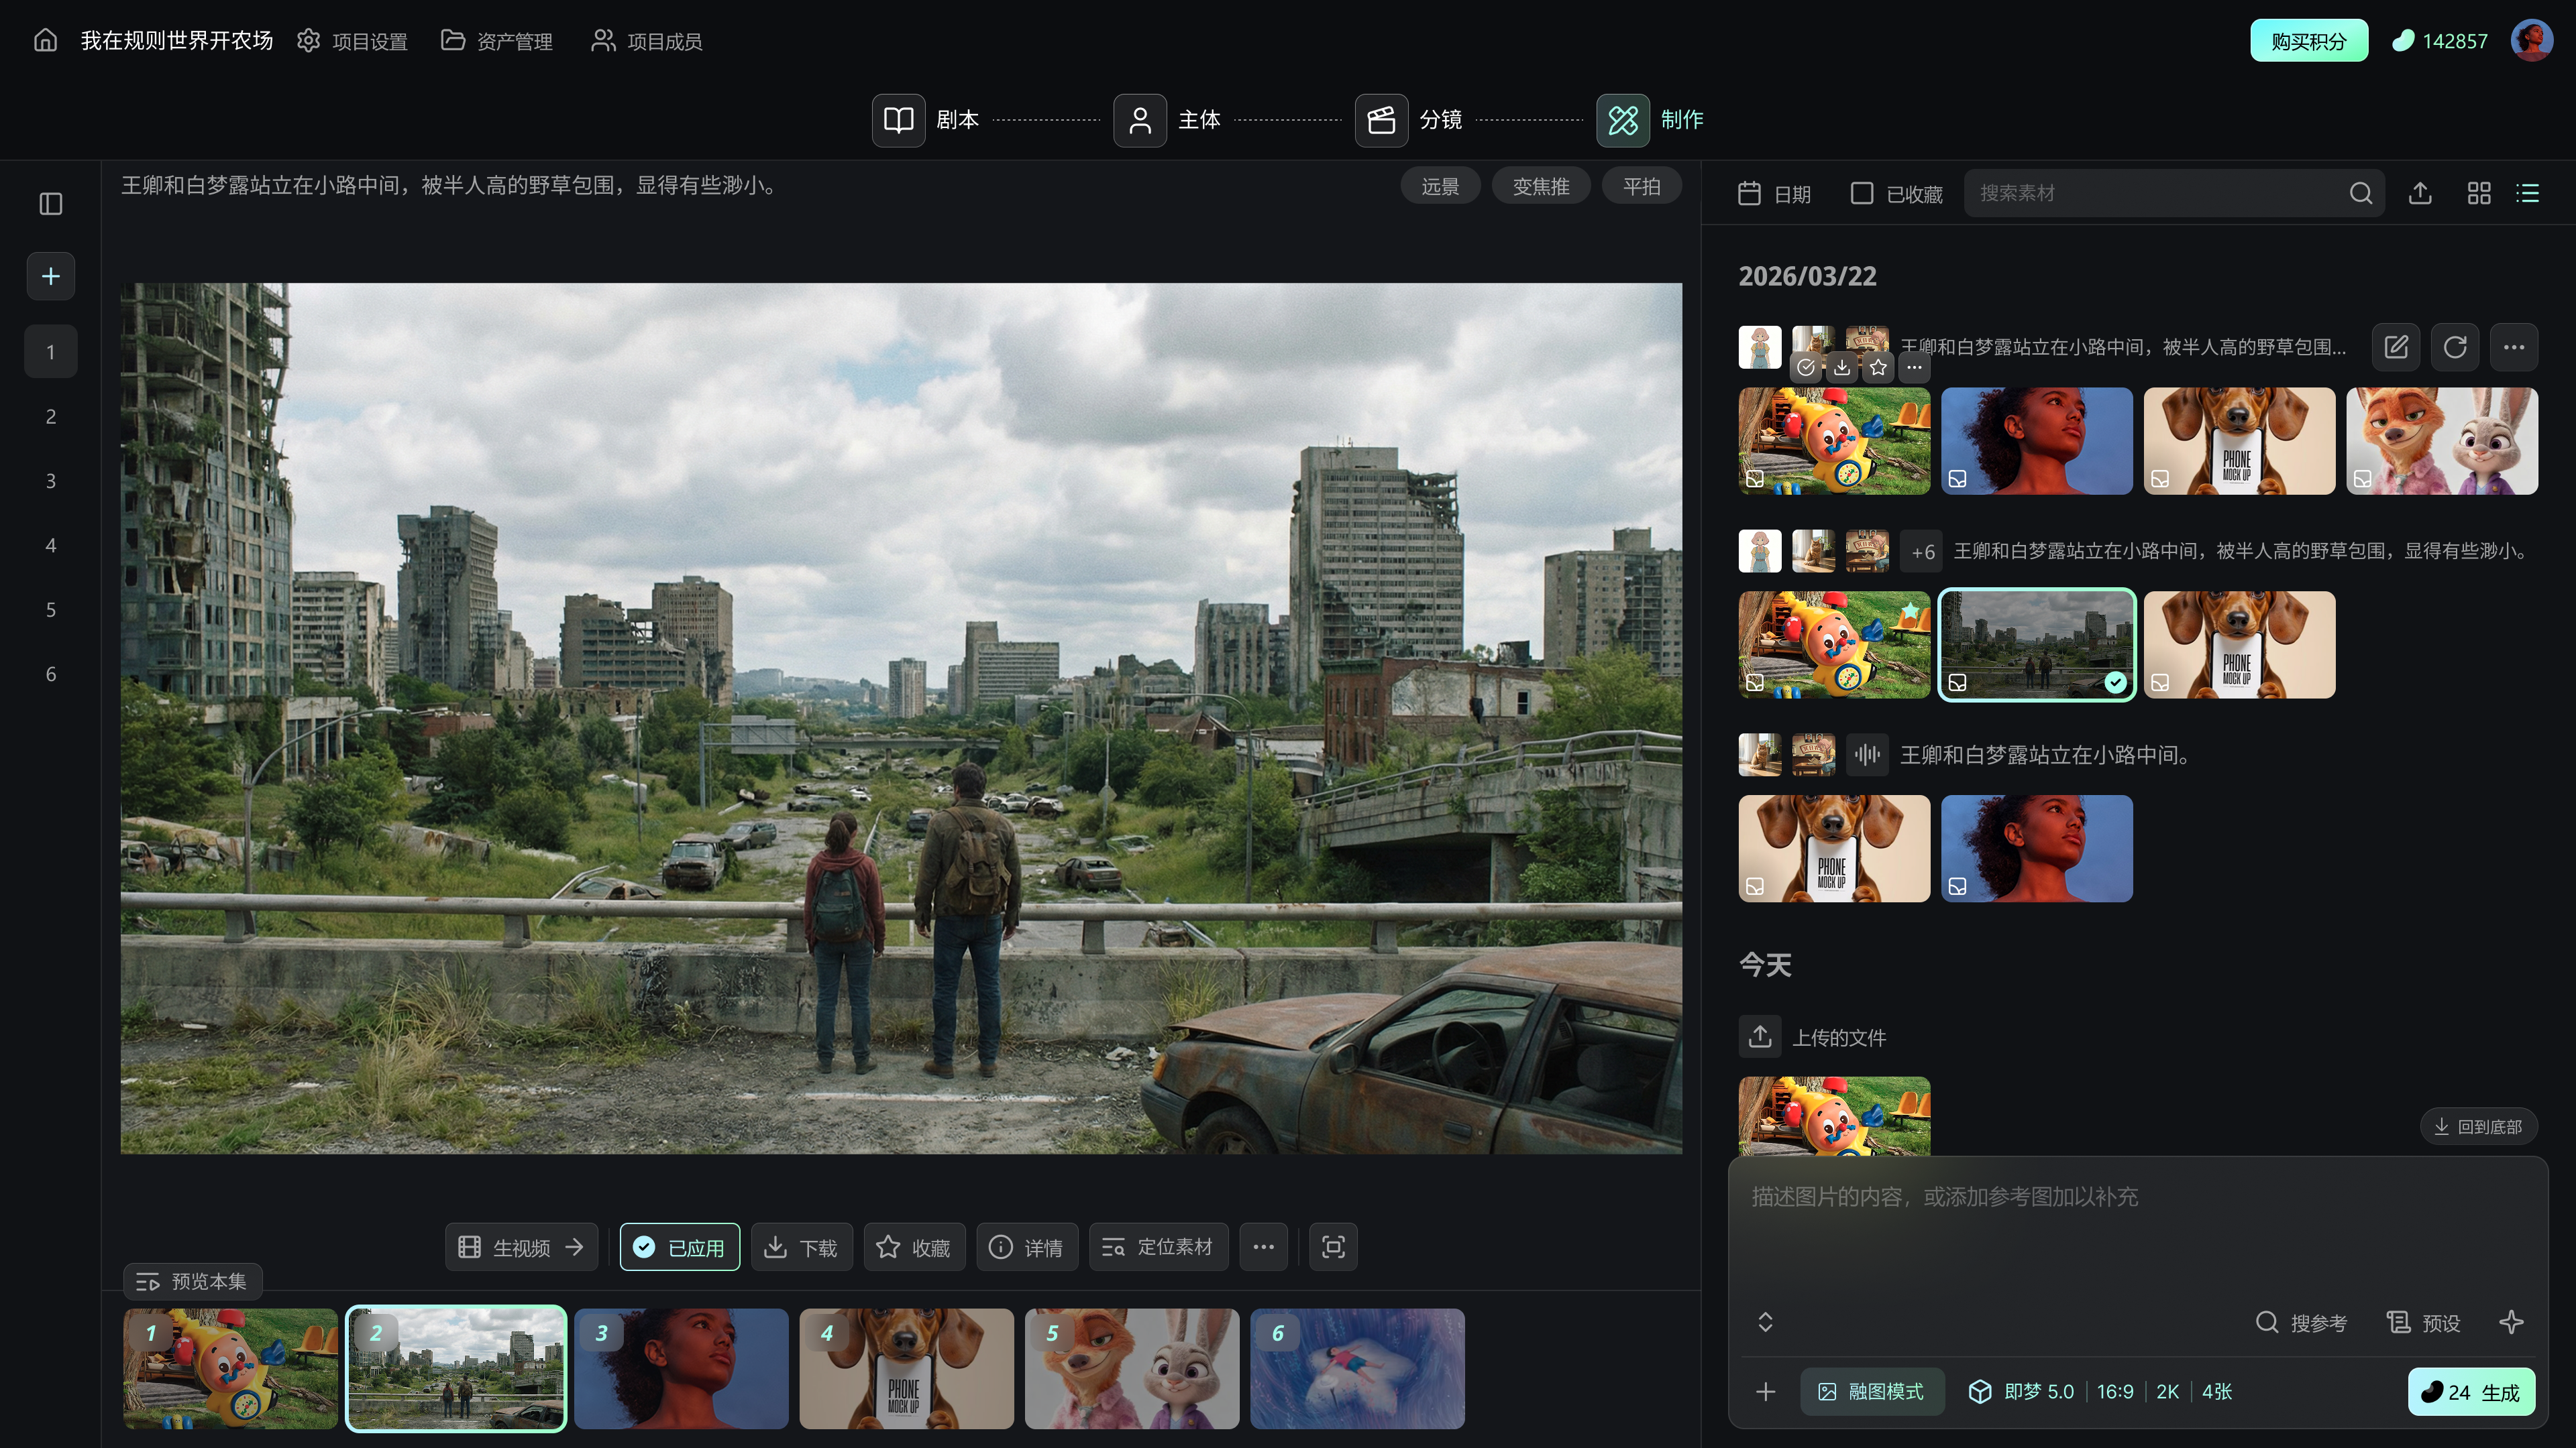Switch to the 剧本 step
This screenshot has width=2576, height=1448.
point(926,120)
